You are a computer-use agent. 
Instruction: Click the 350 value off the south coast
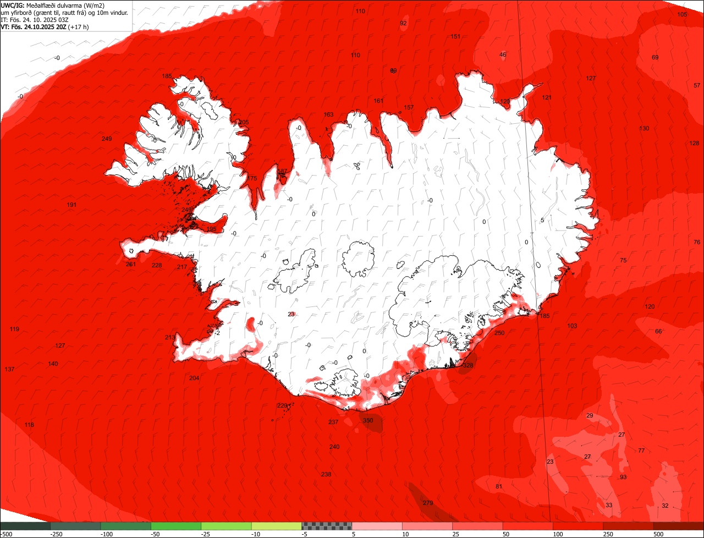[368, 420]
